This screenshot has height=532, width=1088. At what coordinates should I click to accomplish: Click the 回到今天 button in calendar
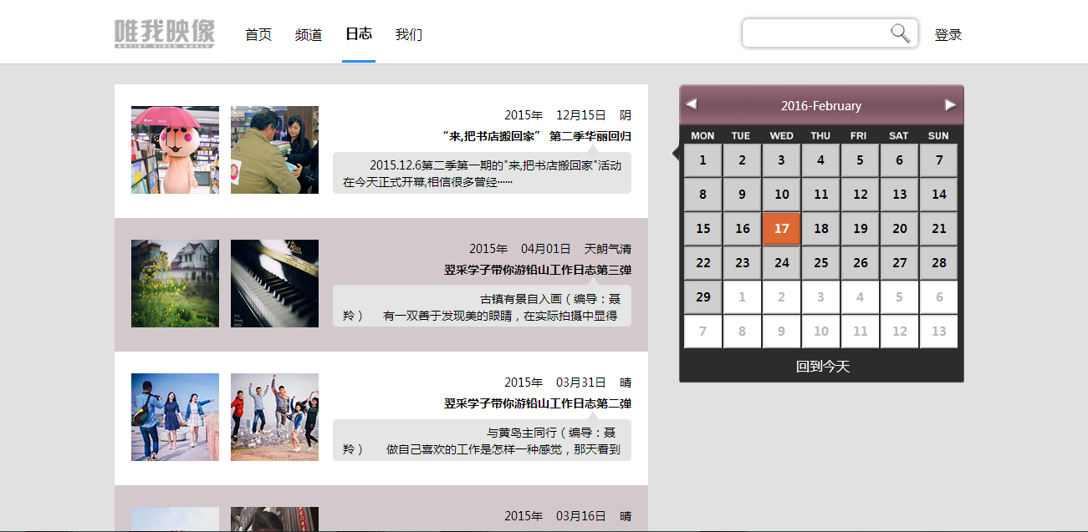(823, 366)
